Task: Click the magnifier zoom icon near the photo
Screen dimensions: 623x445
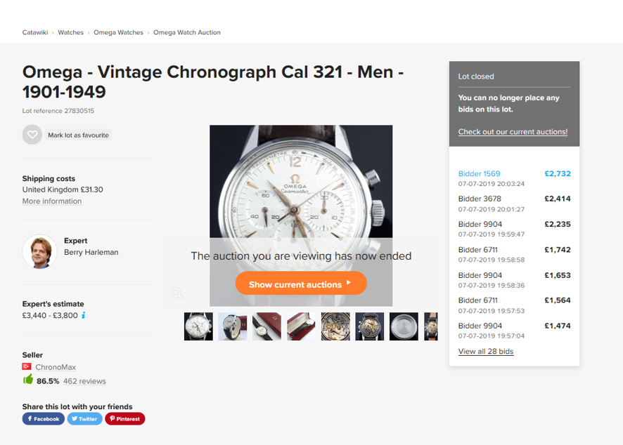Action: click(x=177, y=293)
